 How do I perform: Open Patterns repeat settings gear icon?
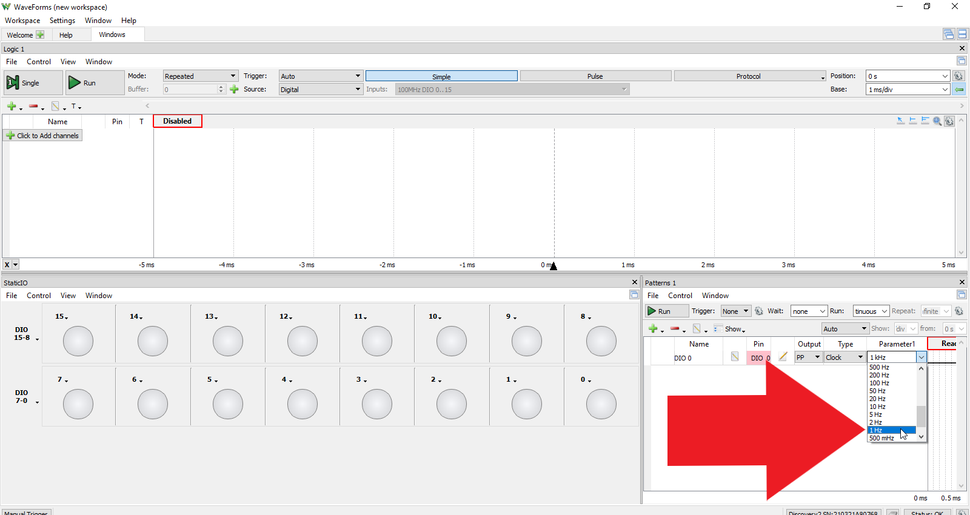coord(959,311)
